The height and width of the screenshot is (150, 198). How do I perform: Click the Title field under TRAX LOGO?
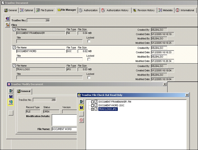pyautogui.click(x=50, y=77)
